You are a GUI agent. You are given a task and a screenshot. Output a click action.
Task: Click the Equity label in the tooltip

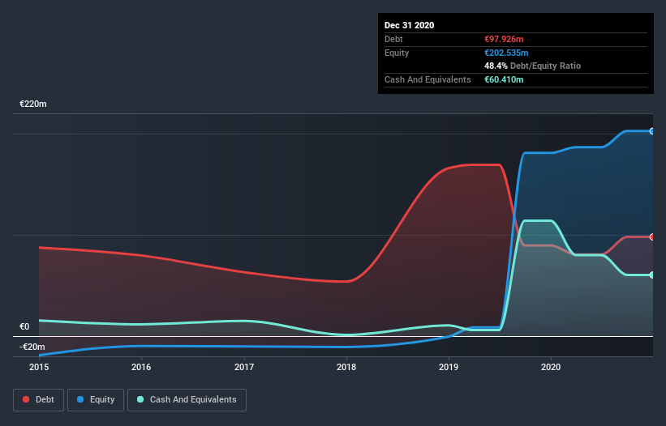tap(397, 53)
